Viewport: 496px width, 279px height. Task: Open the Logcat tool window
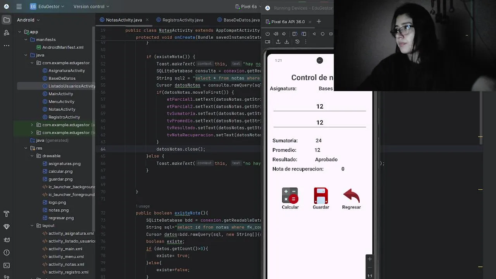click(7, 239)
